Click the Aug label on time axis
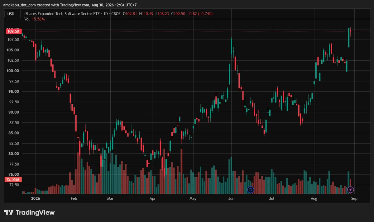 pos(314,198)
